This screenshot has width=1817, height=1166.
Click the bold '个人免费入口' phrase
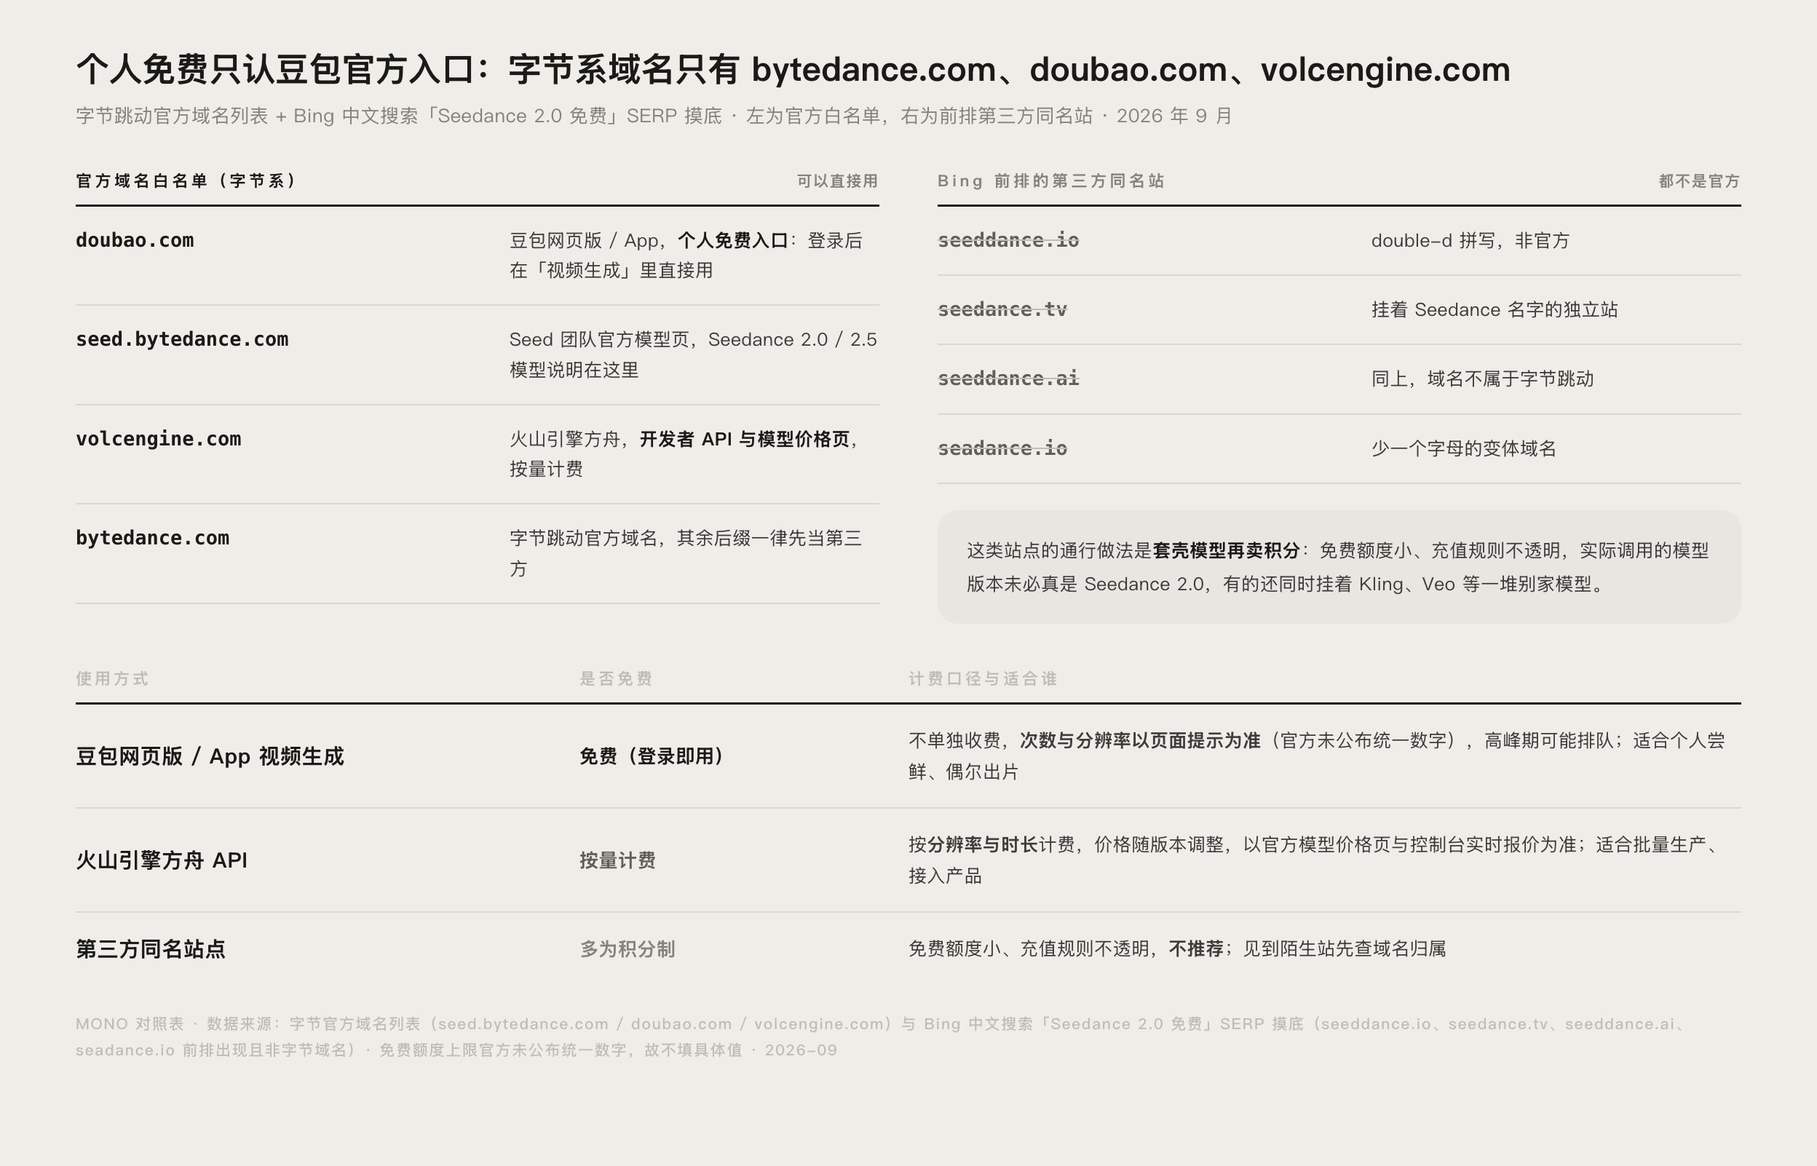(x=733, y=241)
